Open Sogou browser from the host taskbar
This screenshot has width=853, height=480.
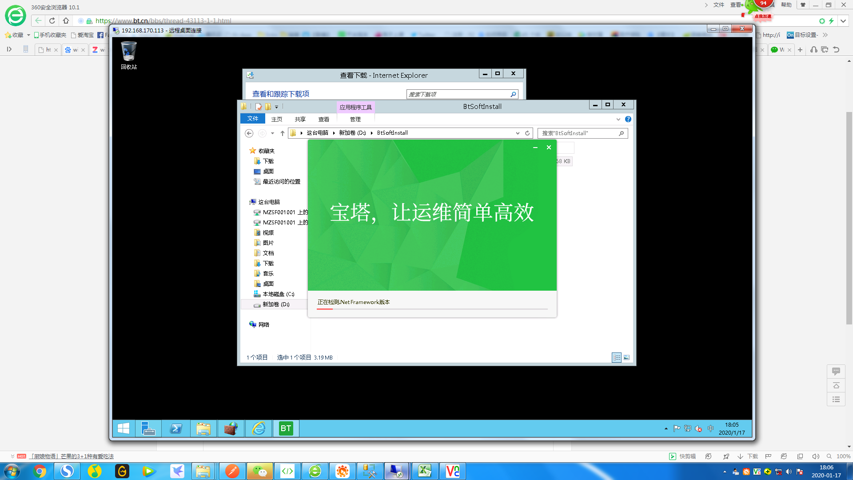click(x=67, y=471)
